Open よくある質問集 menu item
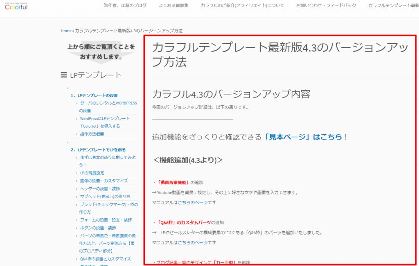419x266 pixels. (173, 5)
